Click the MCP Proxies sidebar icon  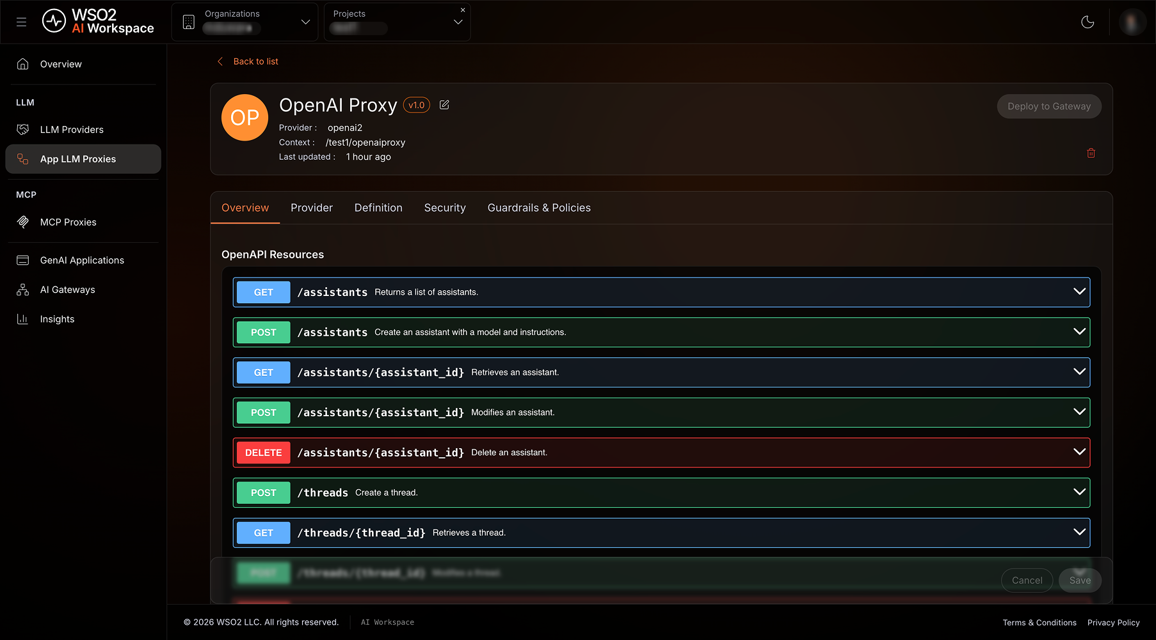pos(23,222)
